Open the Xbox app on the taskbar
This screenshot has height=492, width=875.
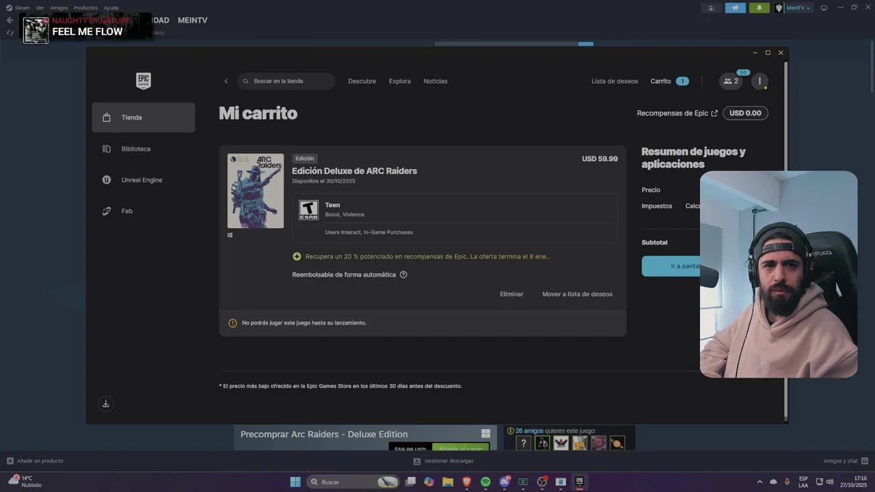(x=523, y=482)
